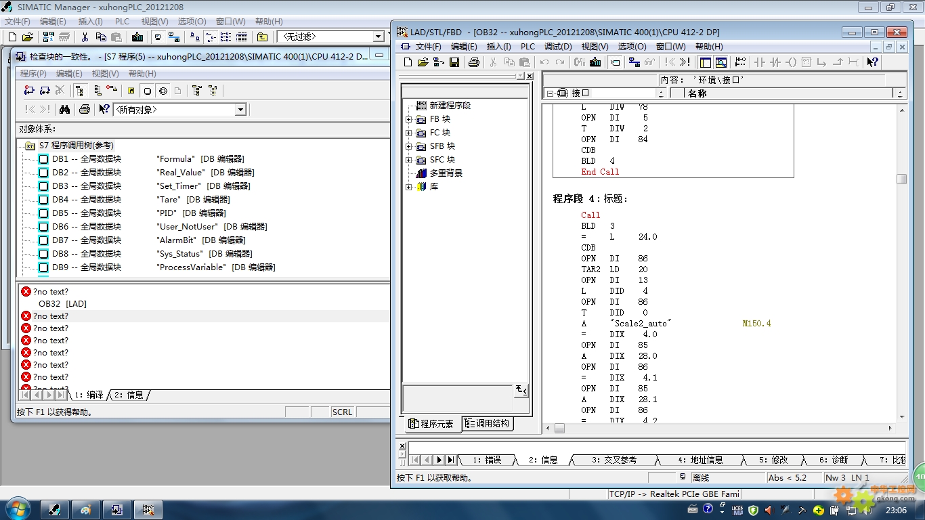Close the program elements pane

pyautogui.click(x=530, y=77)
